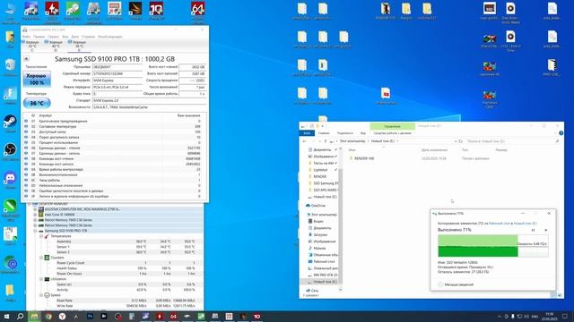Sort files by Дата изменения column
The height and width of the screenshot is (322, 574).
[x=434, y=150]
